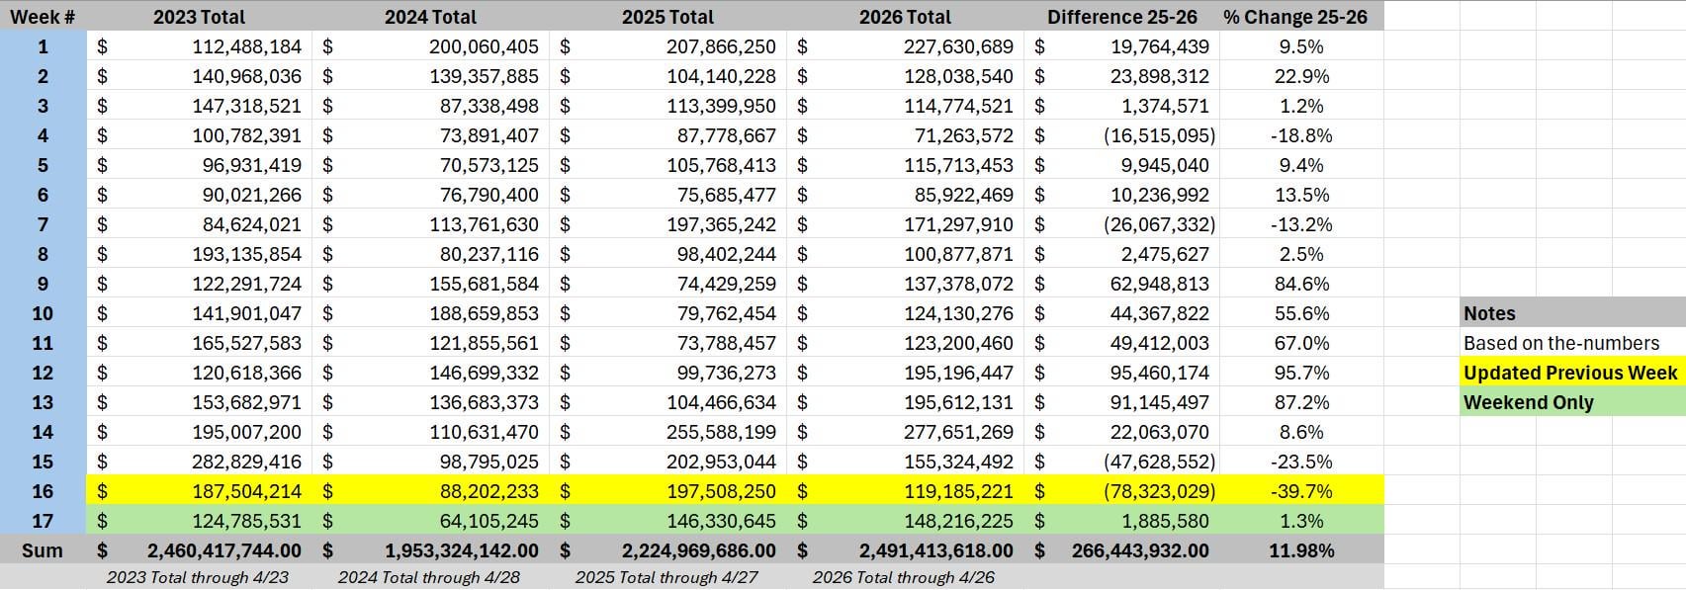Screen dimensions: 1686x590
Task: Click the 11.98% total change cell
Action: click(x=1300, y=550)
